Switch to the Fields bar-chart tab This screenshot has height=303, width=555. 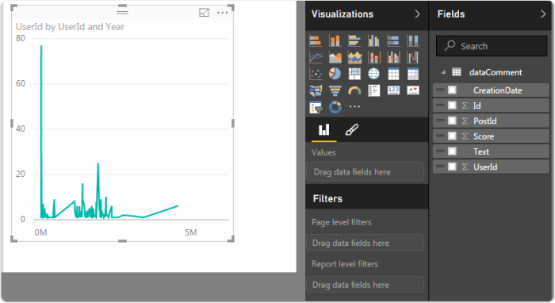(x=323, y=130)
